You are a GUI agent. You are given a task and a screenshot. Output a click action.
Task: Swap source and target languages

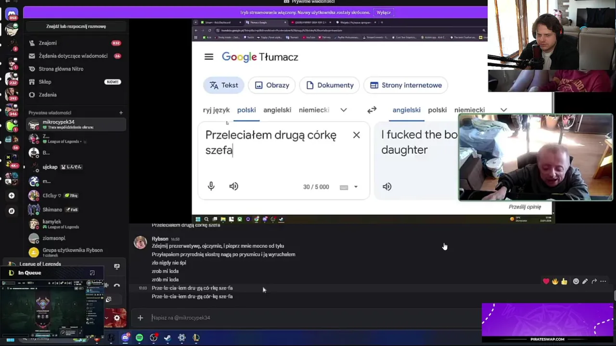pyautogui.click(x=372, y=110)
